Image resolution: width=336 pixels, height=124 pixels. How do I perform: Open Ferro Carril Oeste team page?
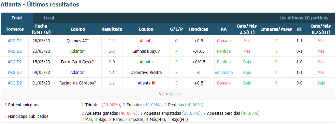click(x=77, y=62)
